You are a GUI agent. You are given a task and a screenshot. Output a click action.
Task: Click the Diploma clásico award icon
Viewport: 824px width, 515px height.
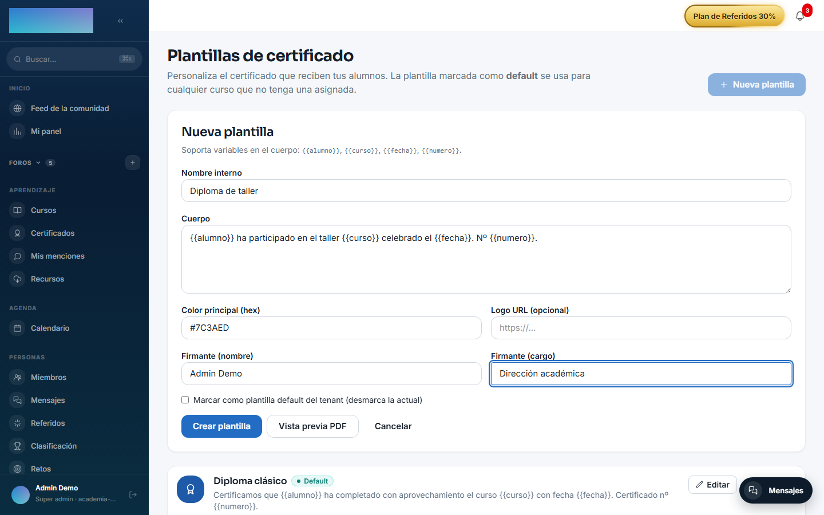coord(191,489)
